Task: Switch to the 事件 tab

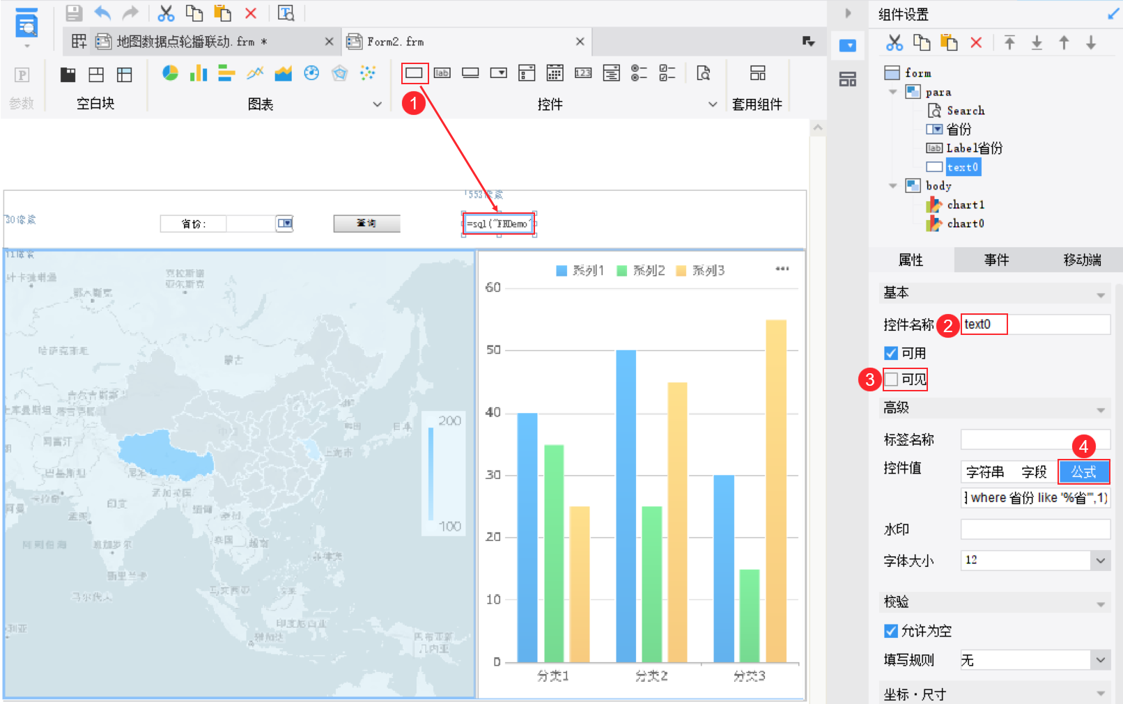Action: [996, 260]
